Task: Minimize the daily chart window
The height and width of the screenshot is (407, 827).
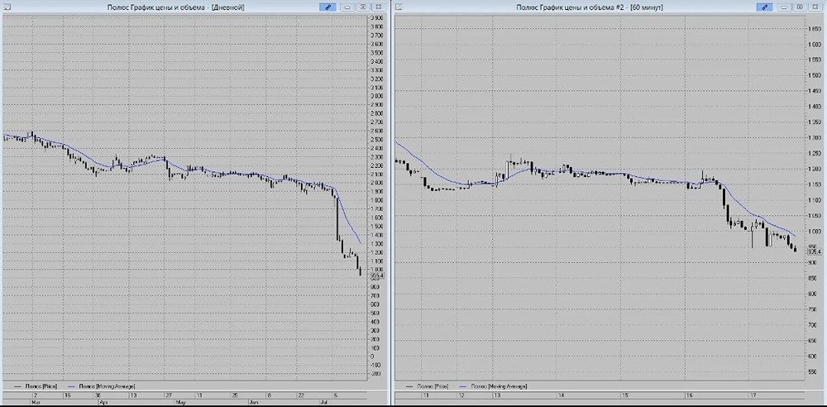Action: tap(347, 7)
